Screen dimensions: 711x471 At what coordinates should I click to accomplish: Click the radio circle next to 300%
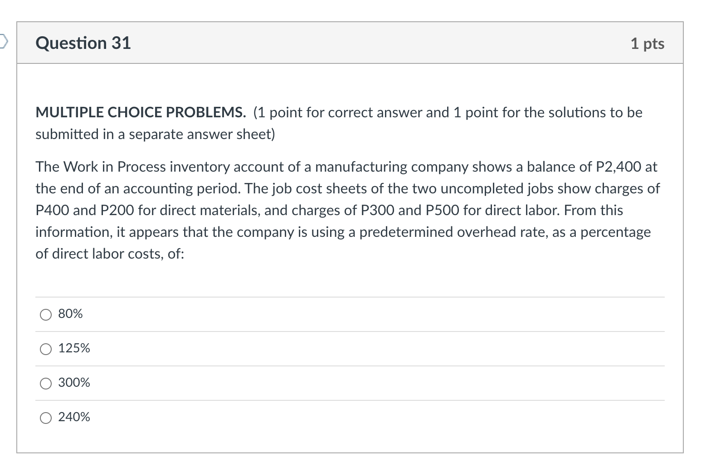45,383
